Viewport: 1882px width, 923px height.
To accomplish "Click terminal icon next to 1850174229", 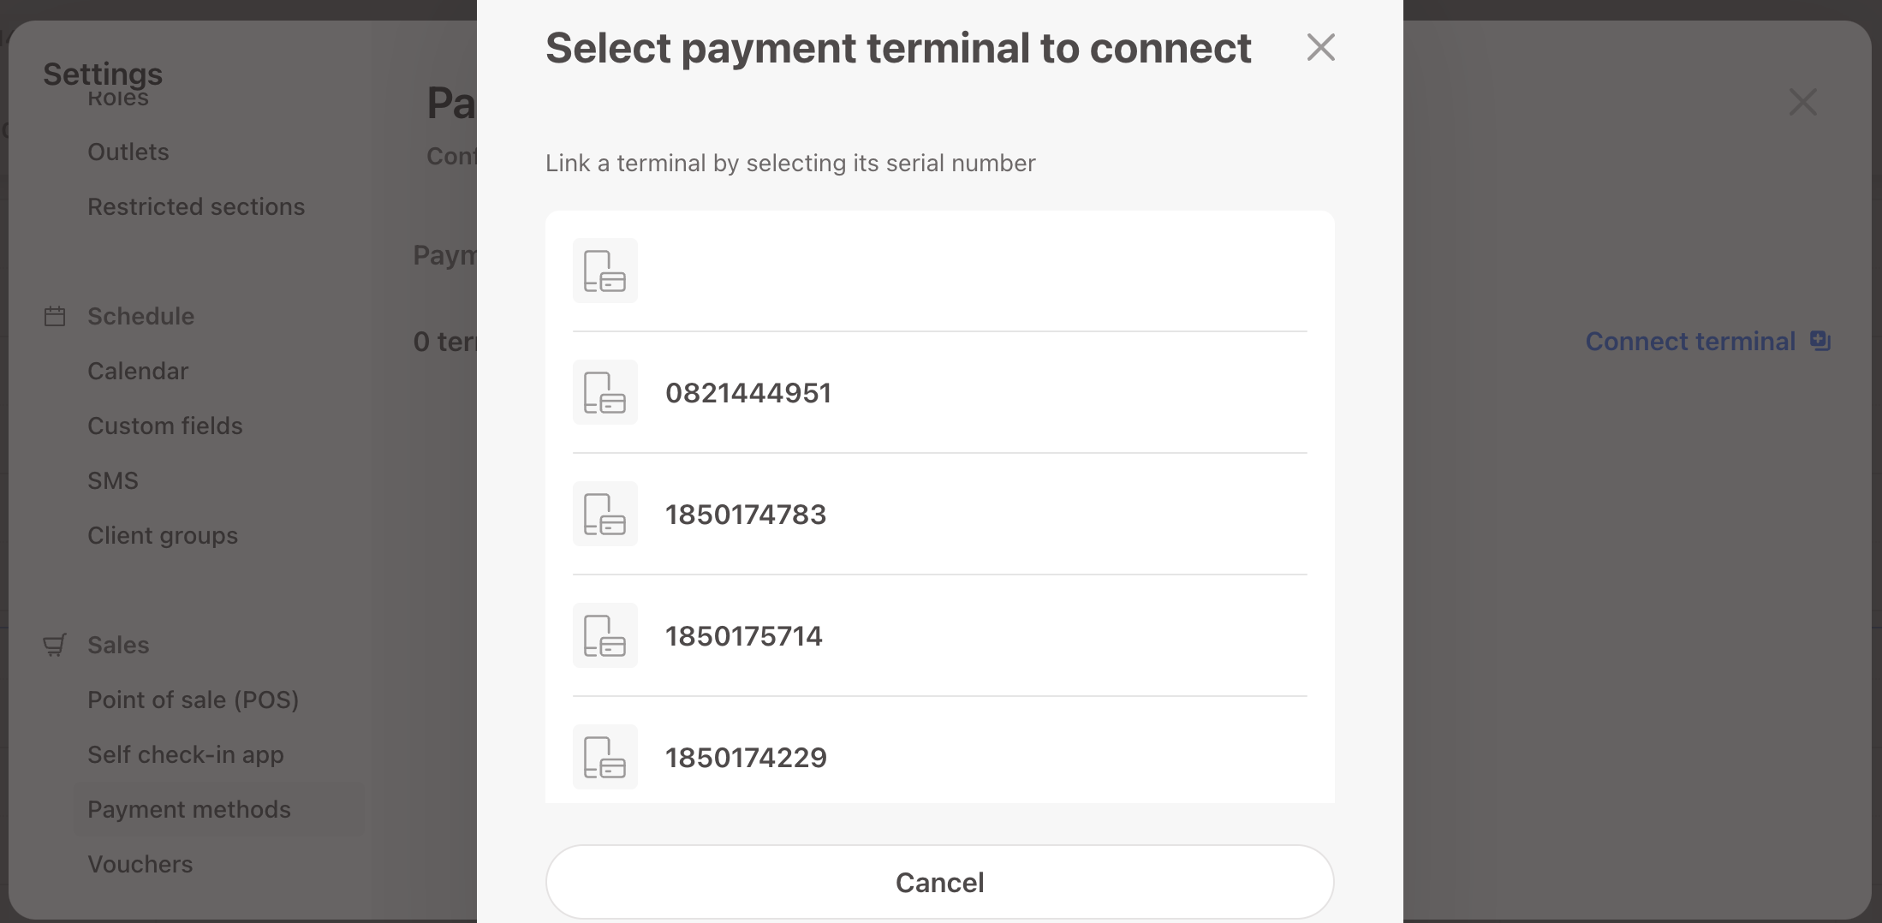I will tap(605, 757).
